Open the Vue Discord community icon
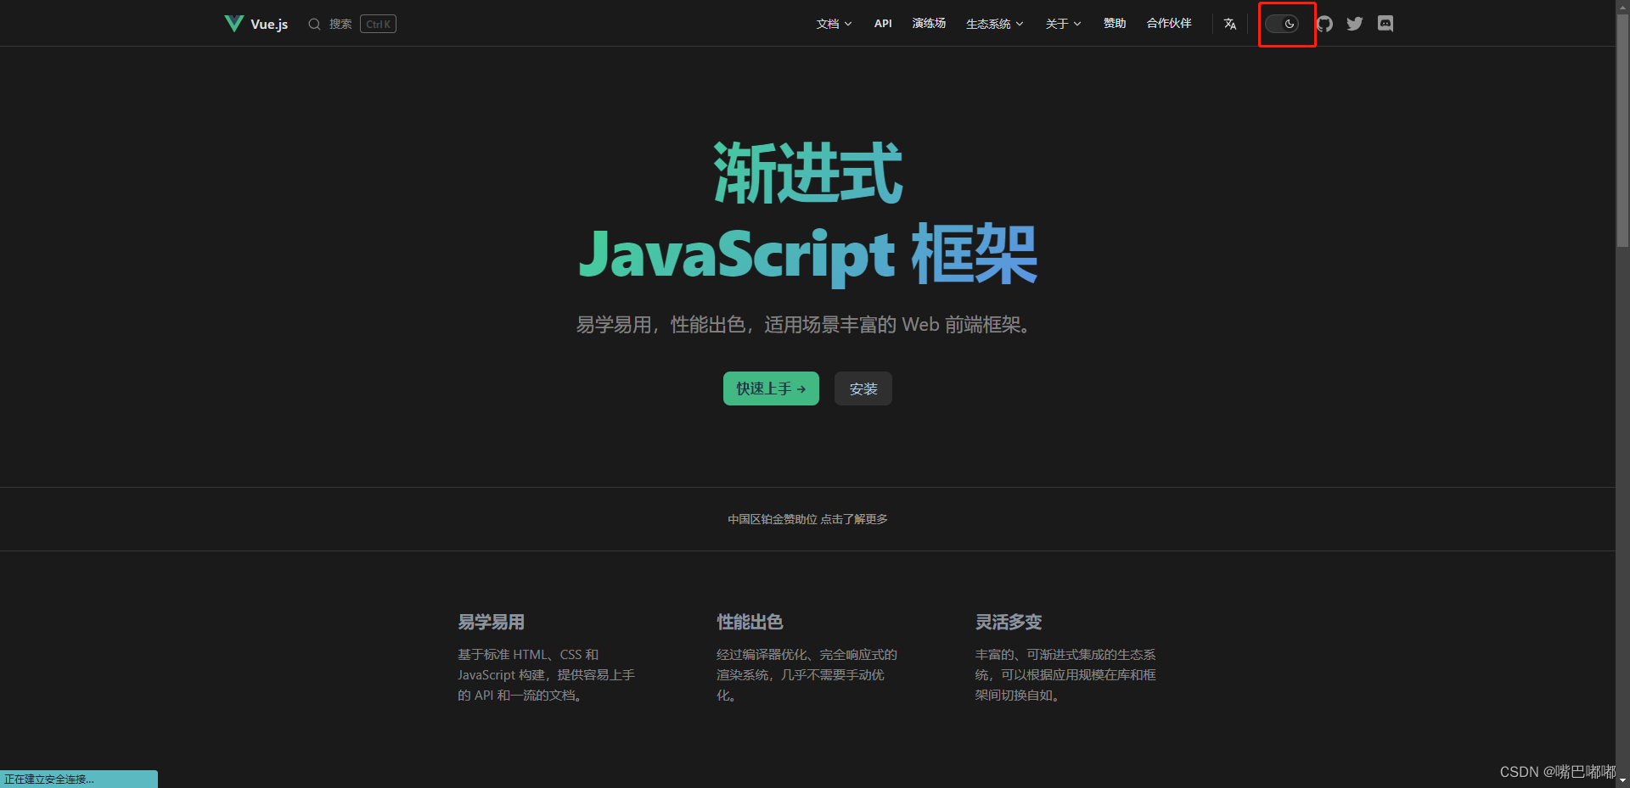Screen dimensions: 1630x788 [1385, 24]
